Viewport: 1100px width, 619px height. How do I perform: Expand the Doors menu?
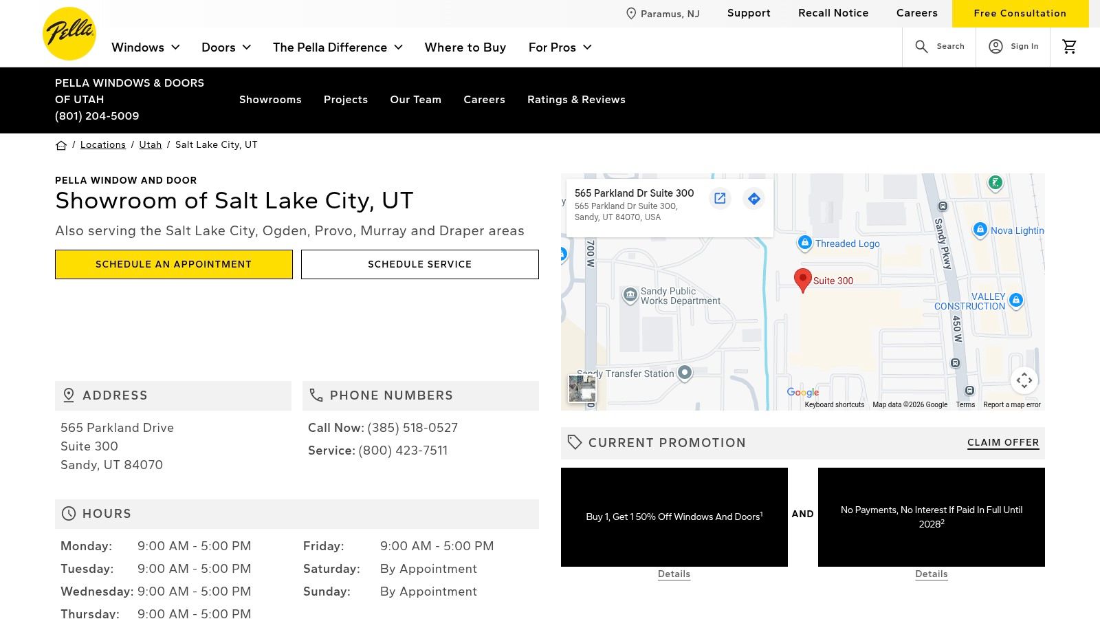click(x=226, y=47)
